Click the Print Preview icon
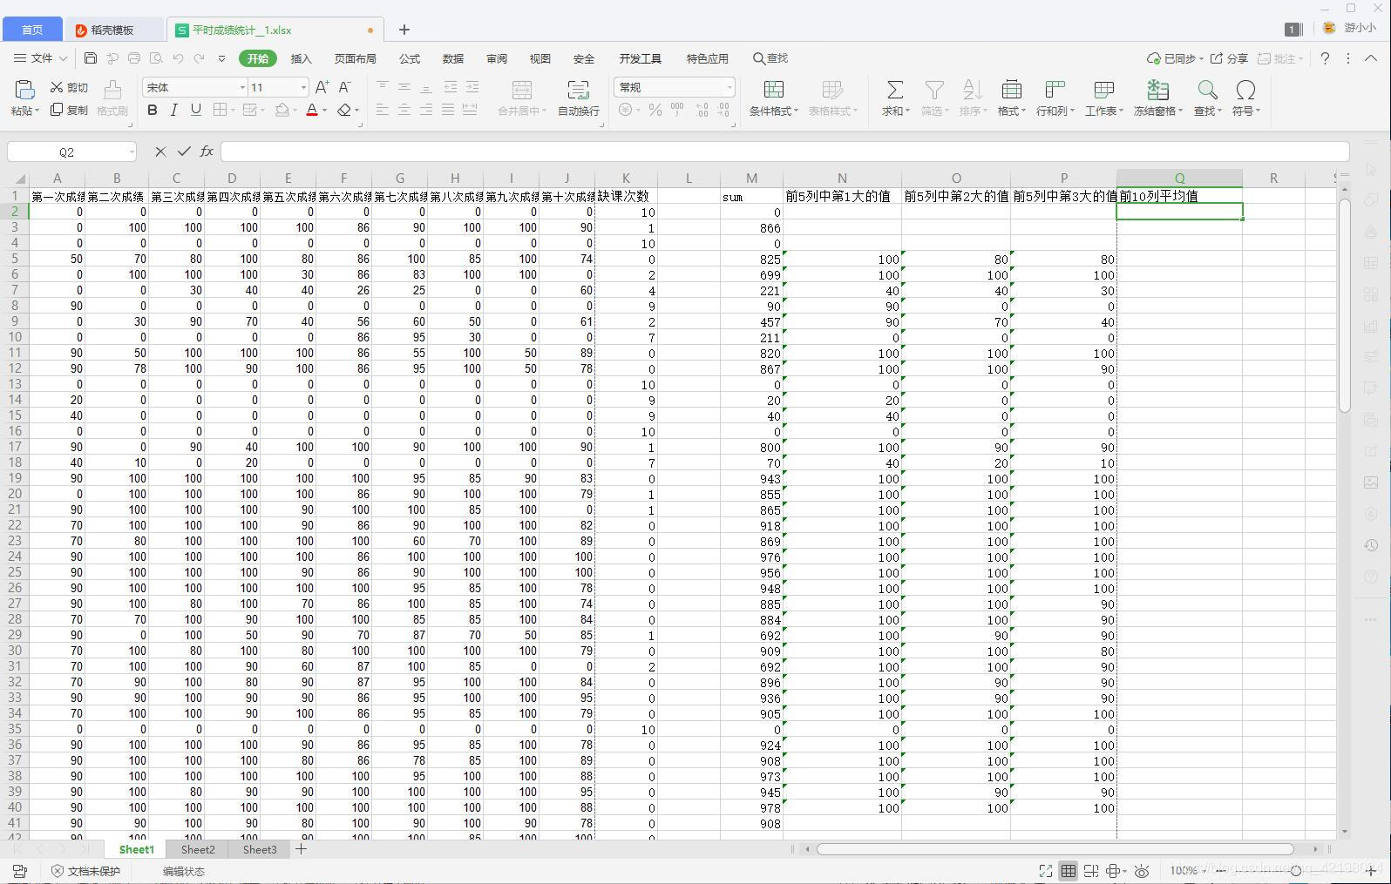 pos(156,58)
